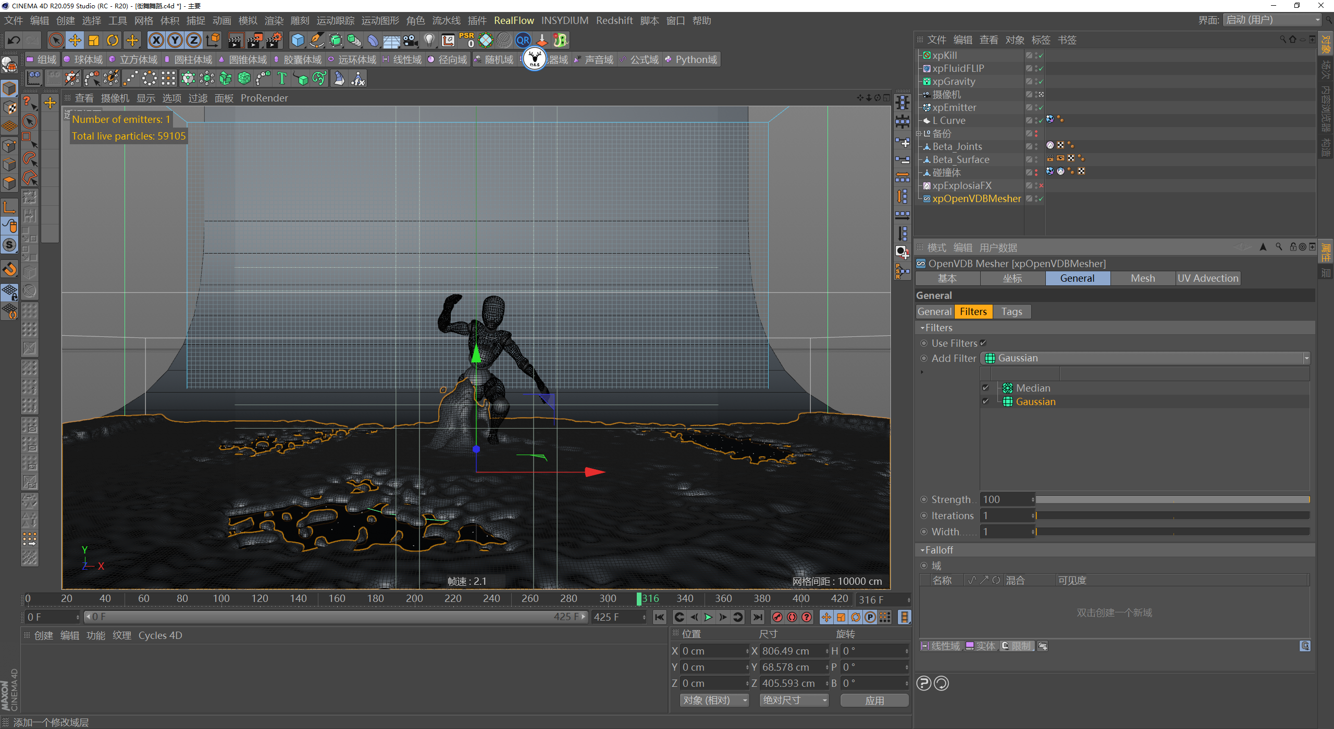
Task: Open the RealFlow menu
Action: pos(513,20)
